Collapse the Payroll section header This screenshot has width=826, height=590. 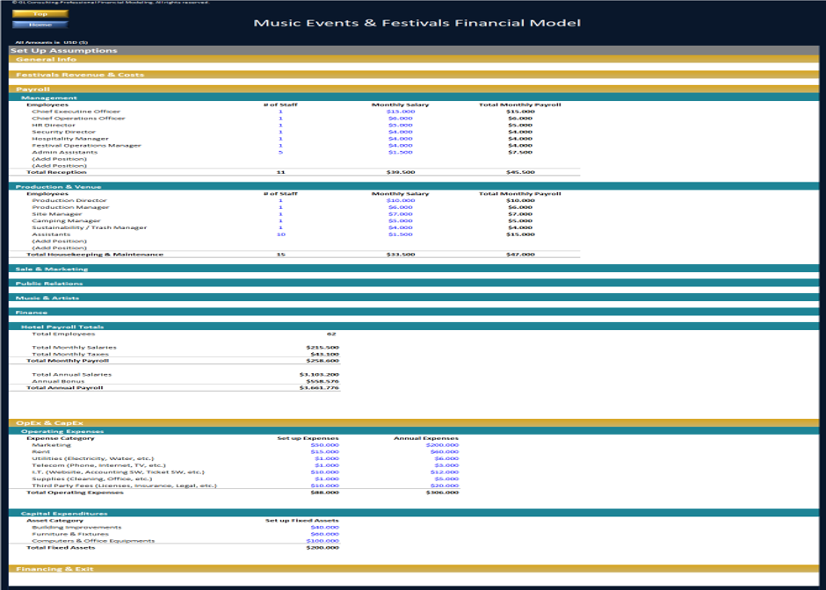(414, 89)
